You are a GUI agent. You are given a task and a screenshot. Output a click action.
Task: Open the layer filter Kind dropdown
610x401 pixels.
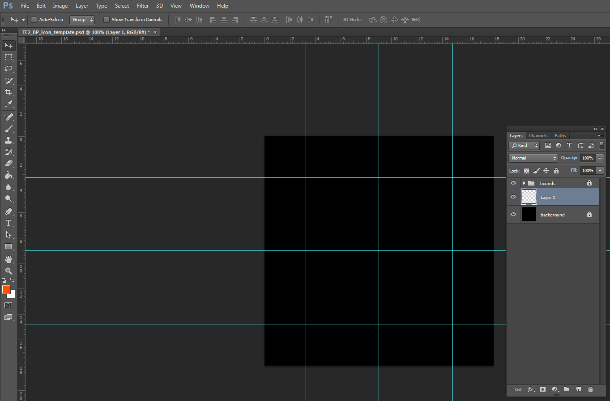pyautogui.click(x=524, y=146)
